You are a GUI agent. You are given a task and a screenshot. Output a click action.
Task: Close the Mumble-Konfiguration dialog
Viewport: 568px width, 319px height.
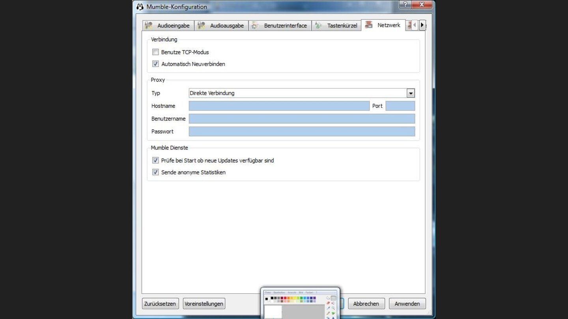click(x=422, y=5)
